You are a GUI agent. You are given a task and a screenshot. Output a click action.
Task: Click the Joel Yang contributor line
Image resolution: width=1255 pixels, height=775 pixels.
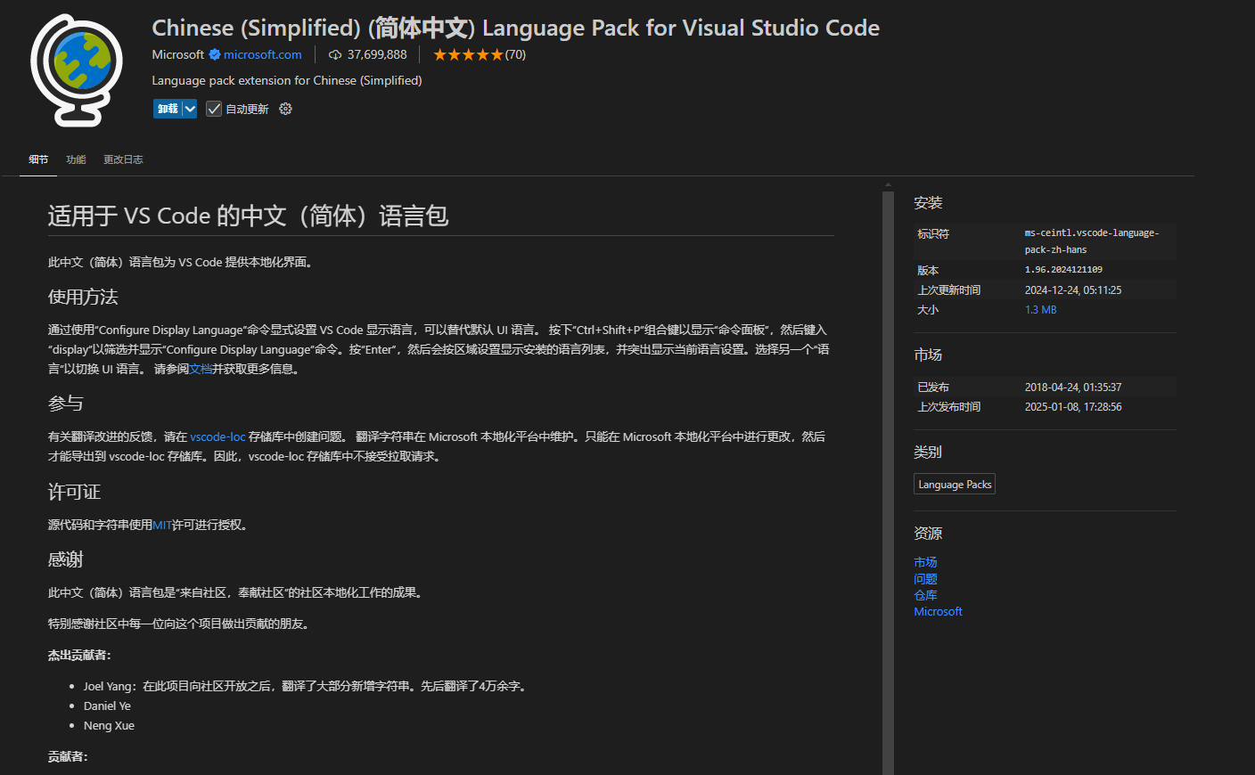(x=307, y=686)
